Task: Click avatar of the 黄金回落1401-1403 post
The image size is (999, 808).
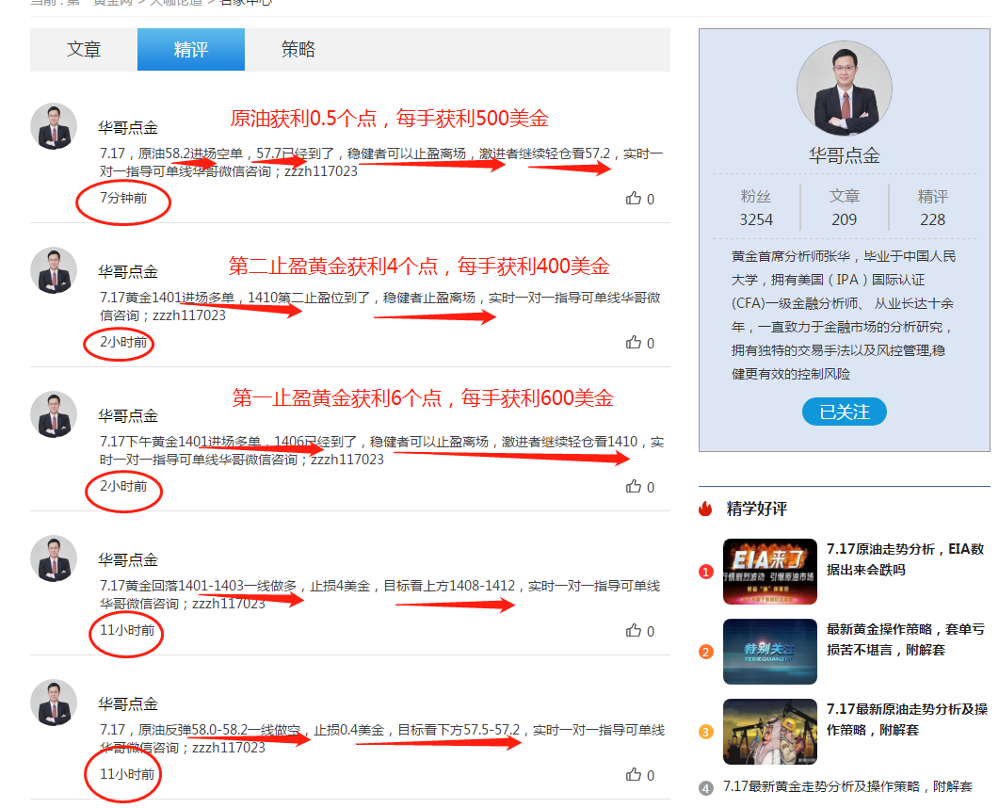Action: 54,558
